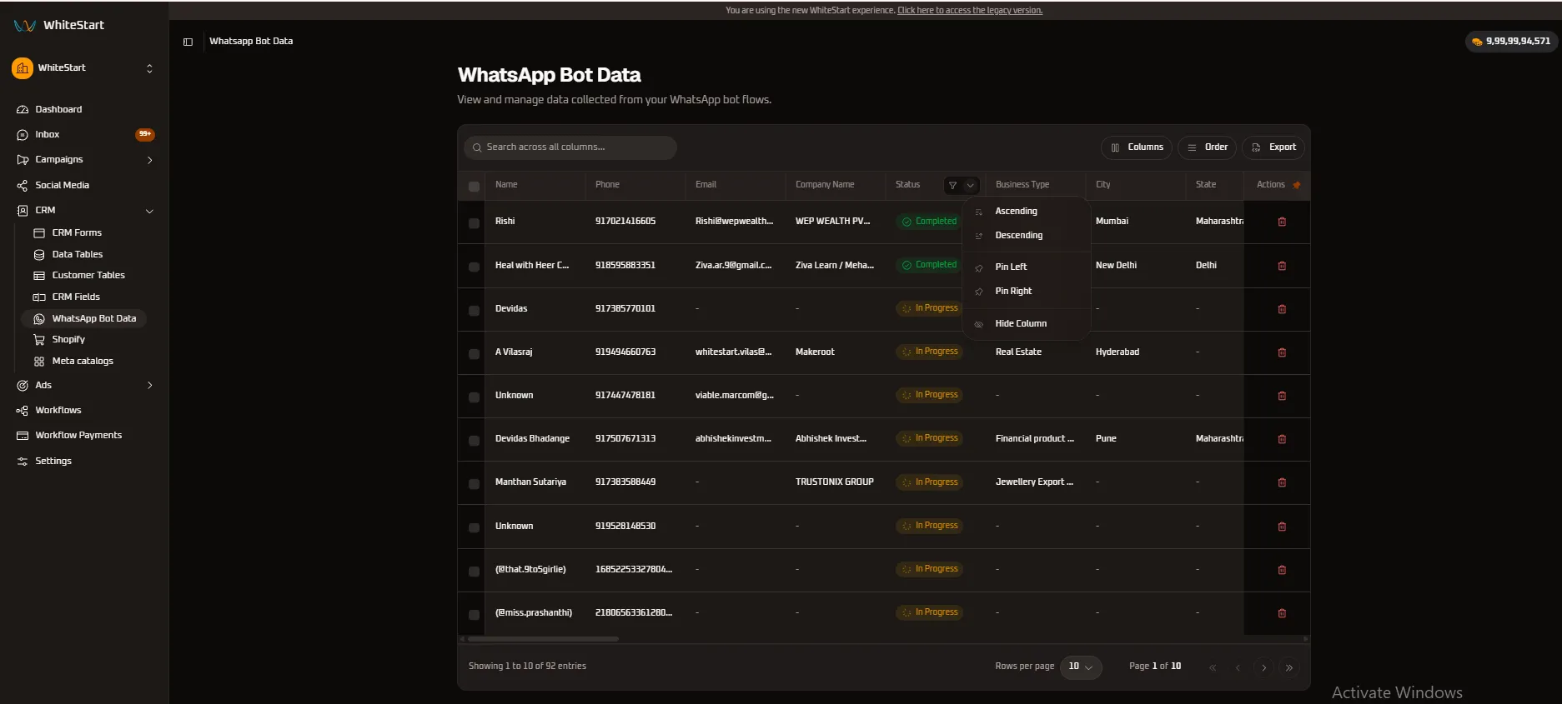
Task: Expand the Campaigns submenu
Action: 150,160
